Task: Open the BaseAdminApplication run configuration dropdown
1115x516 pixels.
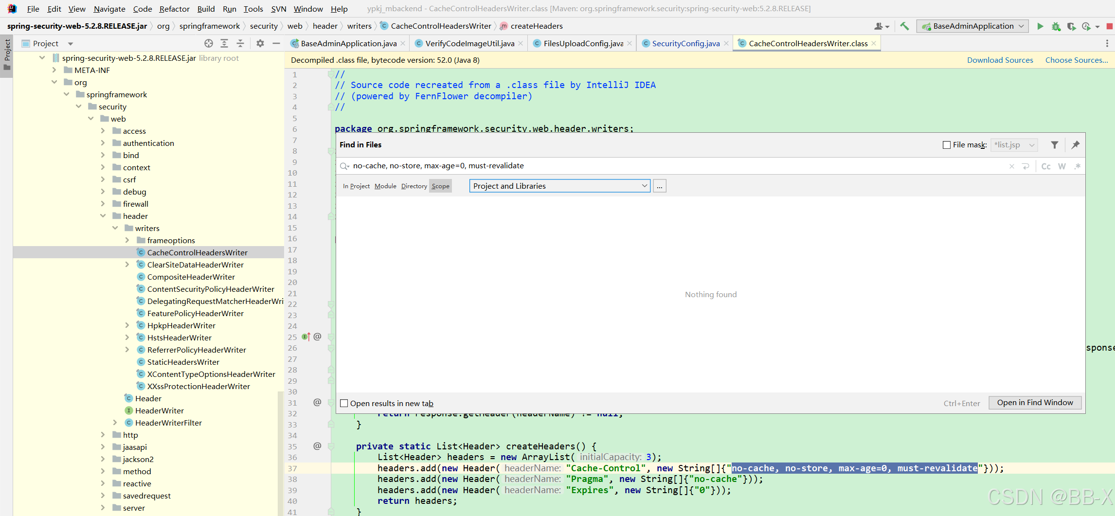Action: tap(973, 26)
